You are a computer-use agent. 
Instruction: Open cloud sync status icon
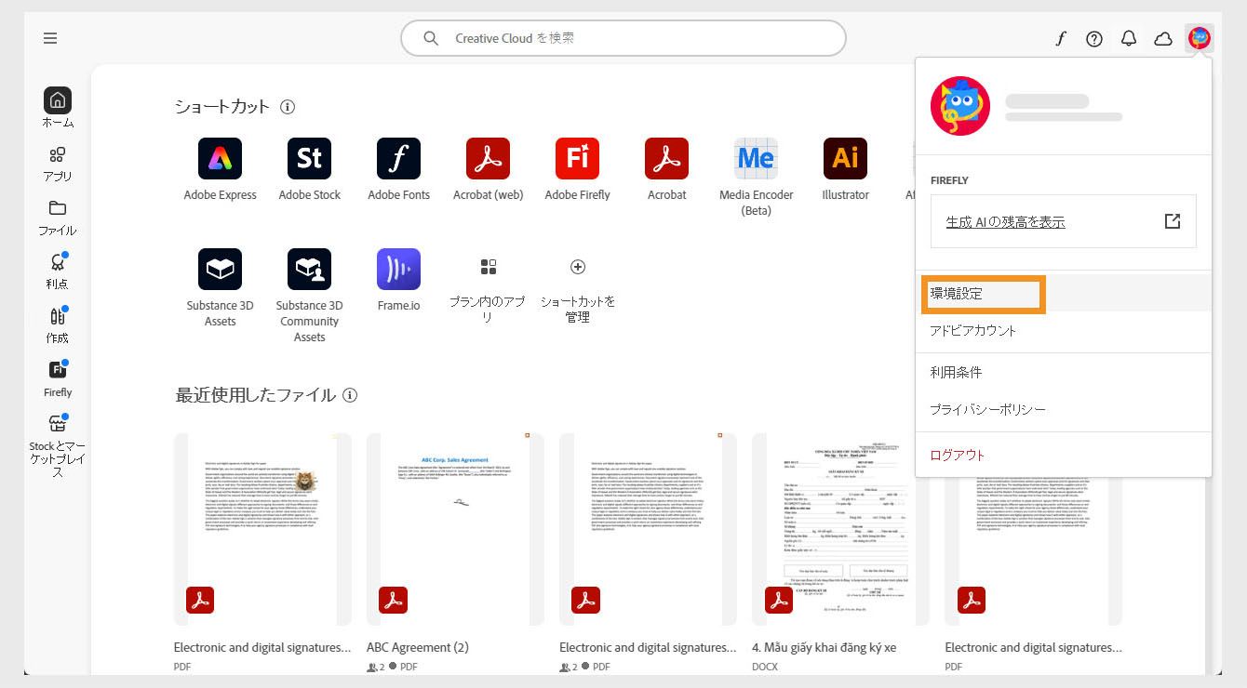(x=1163, y=38)
